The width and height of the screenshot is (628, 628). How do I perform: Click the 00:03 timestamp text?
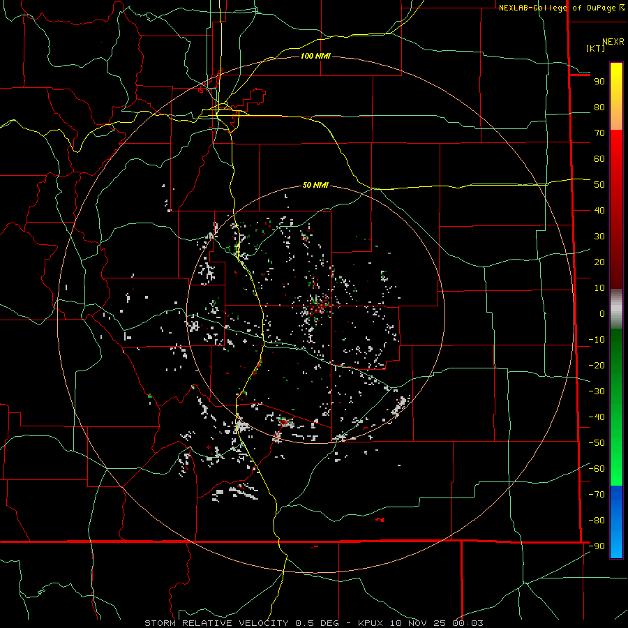pos(468,623)
